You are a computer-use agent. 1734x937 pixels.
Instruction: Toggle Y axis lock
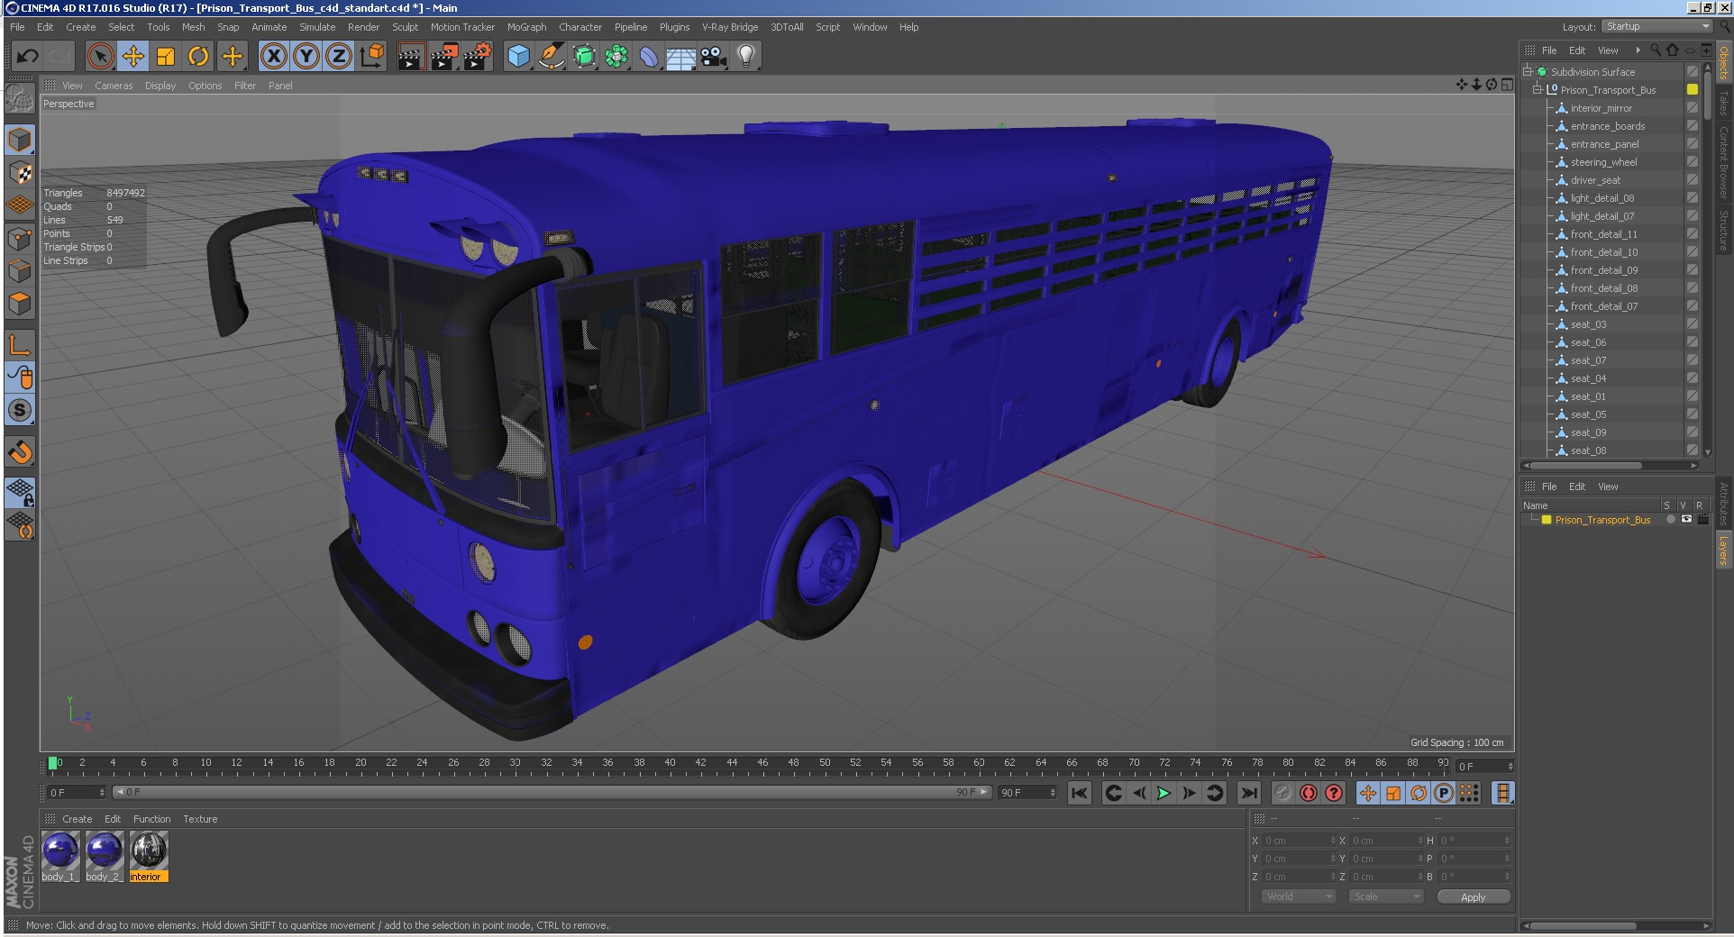tap(306, 57)
